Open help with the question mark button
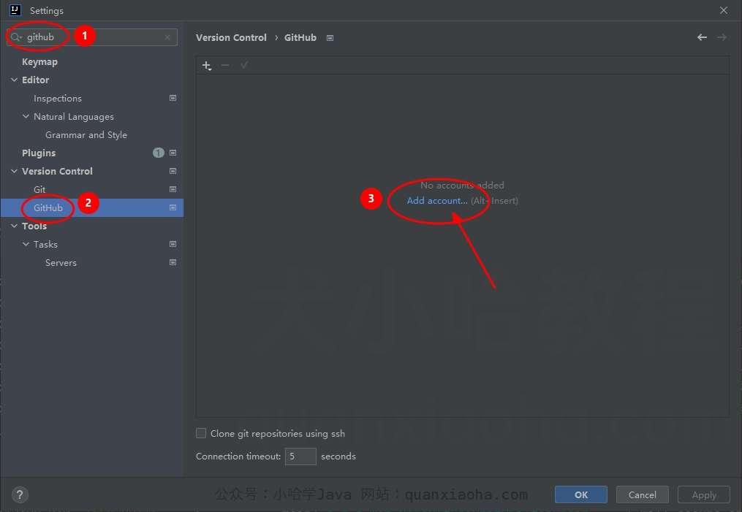742x512 pixels. [20, 495]
